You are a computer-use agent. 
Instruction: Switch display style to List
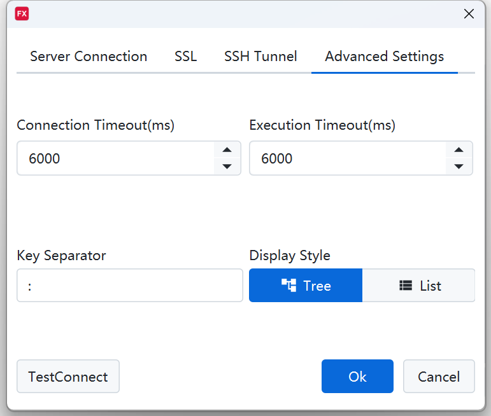tap(419, 286)
